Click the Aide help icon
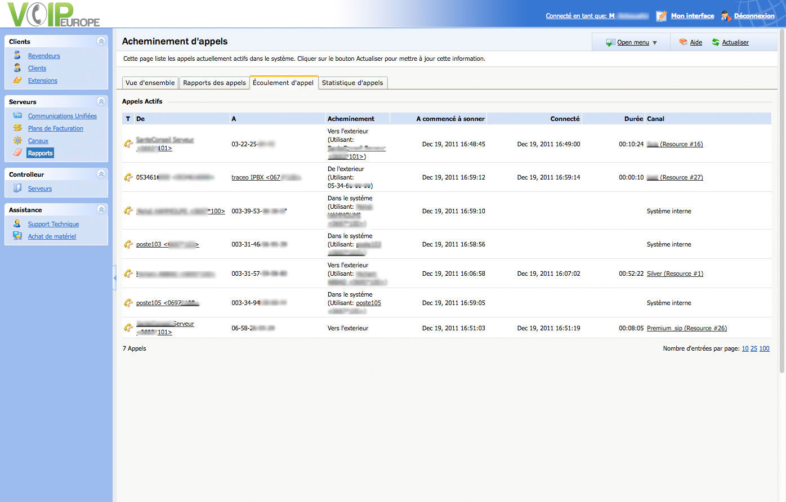Viewport: 786px width, 502px height. pyautogui.click(x=684, y=42)
